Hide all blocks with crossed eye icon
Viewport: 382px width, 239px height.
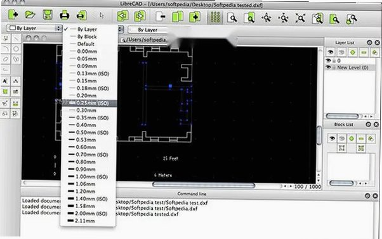(x=342, y=138)
